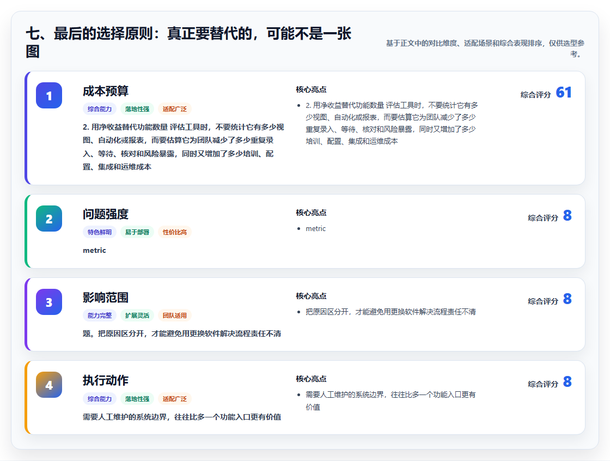Click the 扩展灵活 tag
610x461 pixels.
tap(137, 316)
